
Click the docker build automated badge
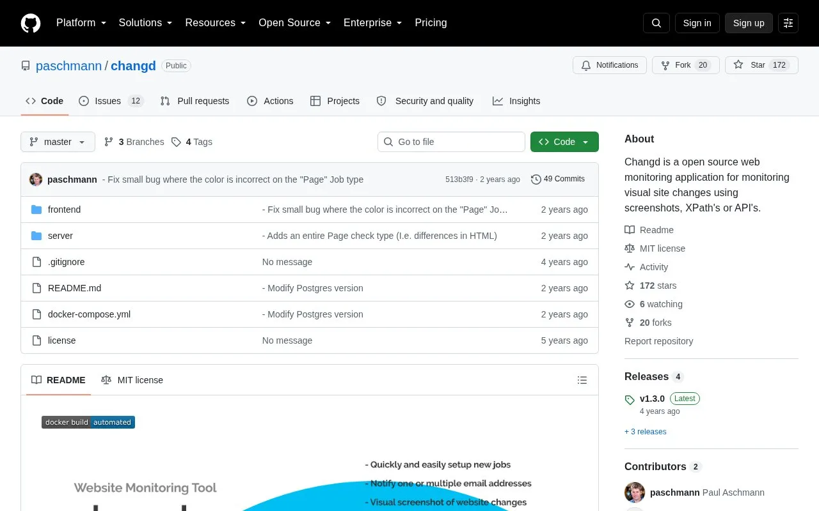(88, 422)
